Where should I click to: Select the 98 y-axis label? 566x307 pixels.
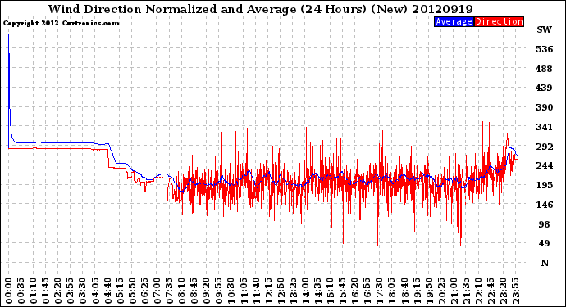545,224
